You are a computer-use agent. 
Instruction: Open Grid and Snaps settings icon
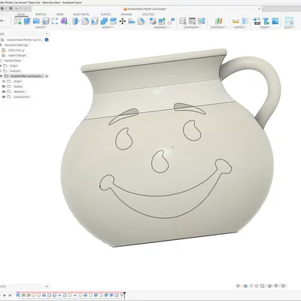click(276, 286)
